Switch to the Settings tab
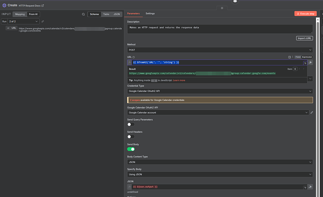 pos(150,14)
